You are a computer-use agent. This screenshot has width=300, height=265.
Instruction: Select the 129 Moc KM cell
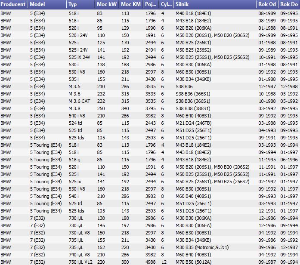click(x=125, y=28)
